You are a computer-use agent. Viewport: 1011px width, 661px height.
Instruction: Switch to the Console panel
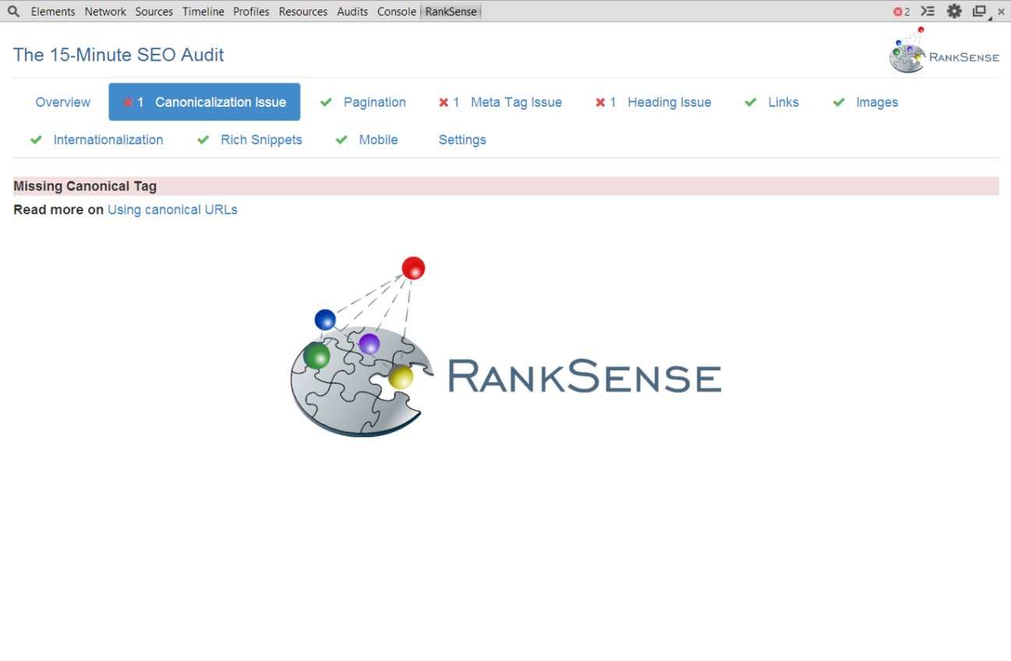click(396, 11)
